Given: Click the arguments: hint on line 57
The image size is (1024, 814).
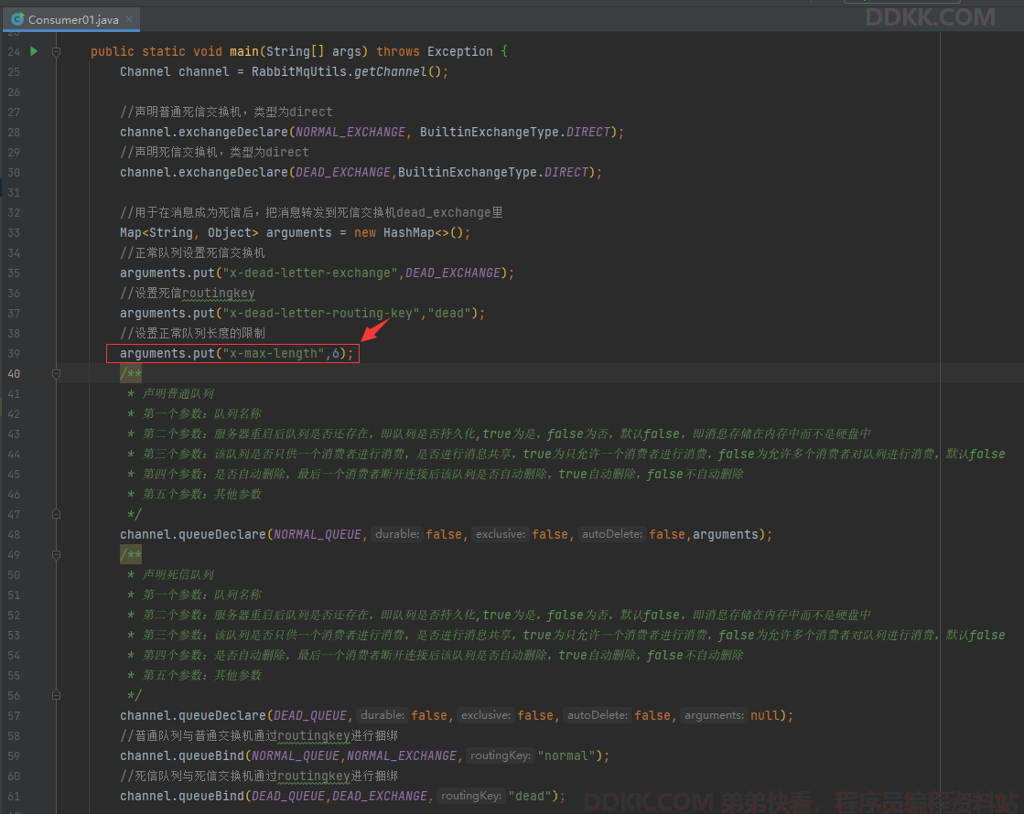Looking at the screenshot, I should [714, 715].
